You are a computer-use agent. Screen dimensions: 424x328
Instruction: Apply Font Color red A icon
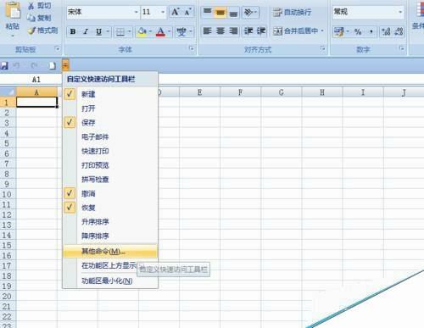(x=160, y=32)
